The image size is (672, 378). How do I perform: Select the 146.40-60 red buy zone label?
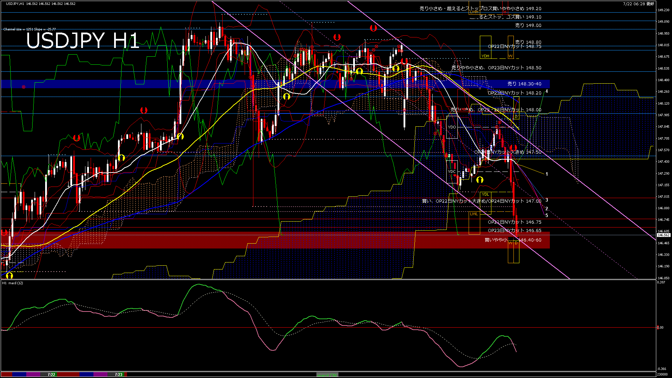(x=513, y=240)
